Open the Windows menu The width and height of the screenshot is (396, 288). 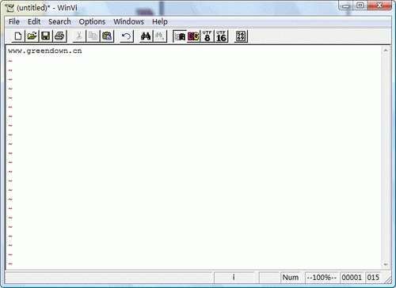pos(128,21)
